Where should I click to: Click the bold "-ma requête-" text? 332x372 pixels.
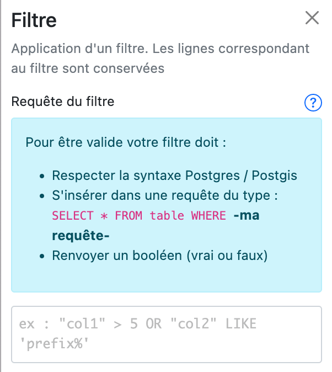coord(245,215)
